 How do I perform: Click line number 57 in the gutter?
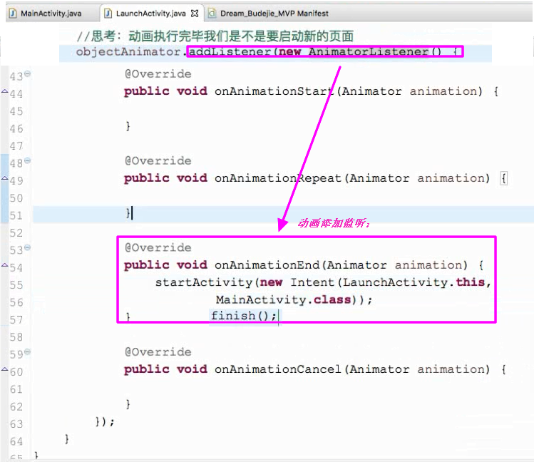click(x=16, y=319)
